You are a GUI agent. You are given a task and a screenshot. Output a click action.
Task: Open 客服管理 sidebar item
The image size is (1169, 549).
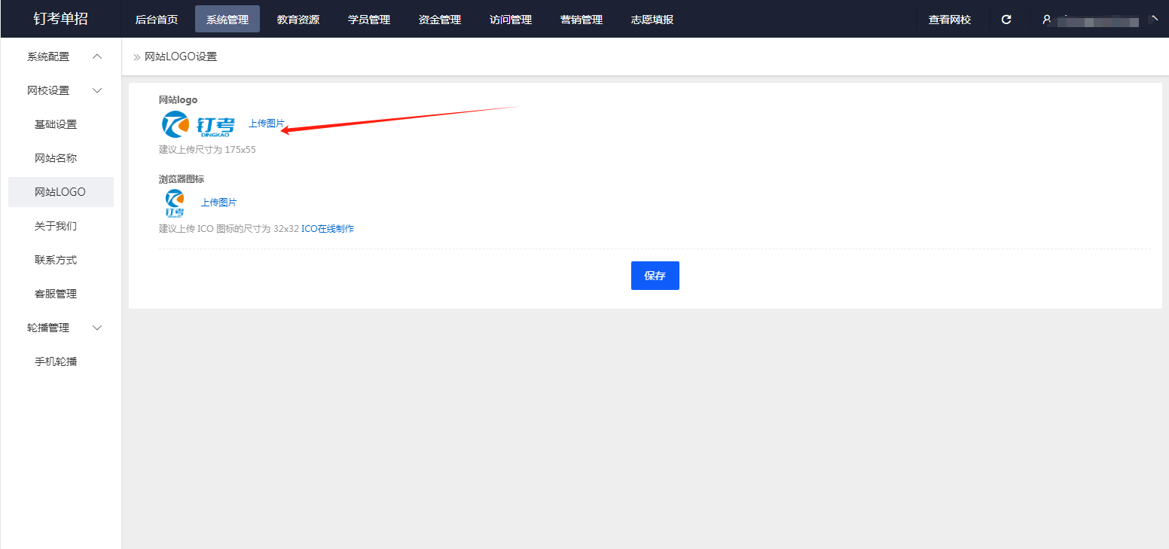pos(56,294)
